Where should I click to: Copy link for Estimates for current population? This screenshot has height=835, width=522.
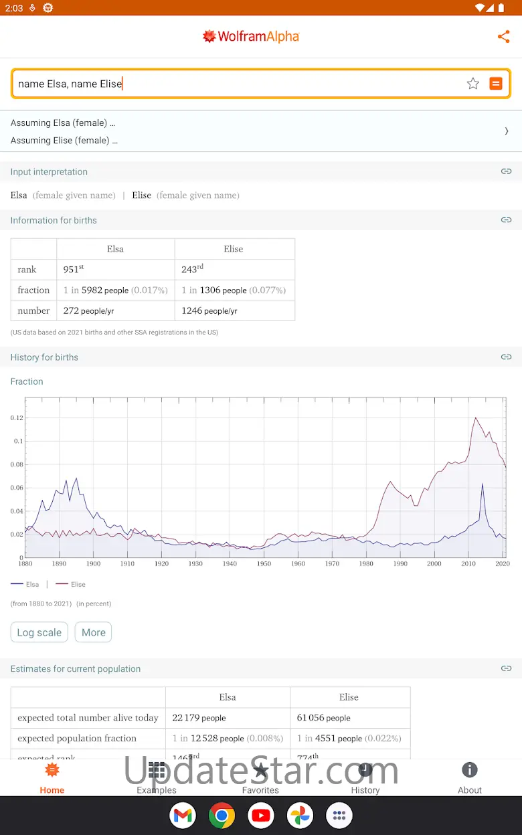coord(506,668)
